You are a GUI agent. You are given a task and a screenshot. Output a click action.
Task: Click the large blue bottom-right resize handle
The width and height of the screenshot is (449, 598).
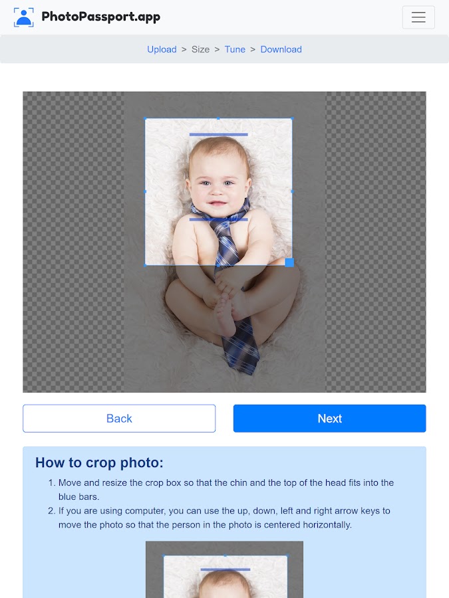pos(289,262)
